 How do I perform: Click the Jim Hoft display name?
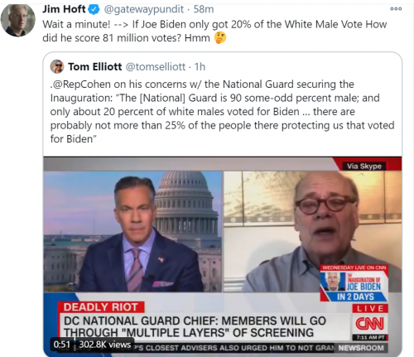click(64, 9)
